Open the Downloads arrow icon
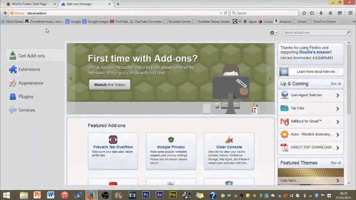The image size is (356, 200). (321, 13)
